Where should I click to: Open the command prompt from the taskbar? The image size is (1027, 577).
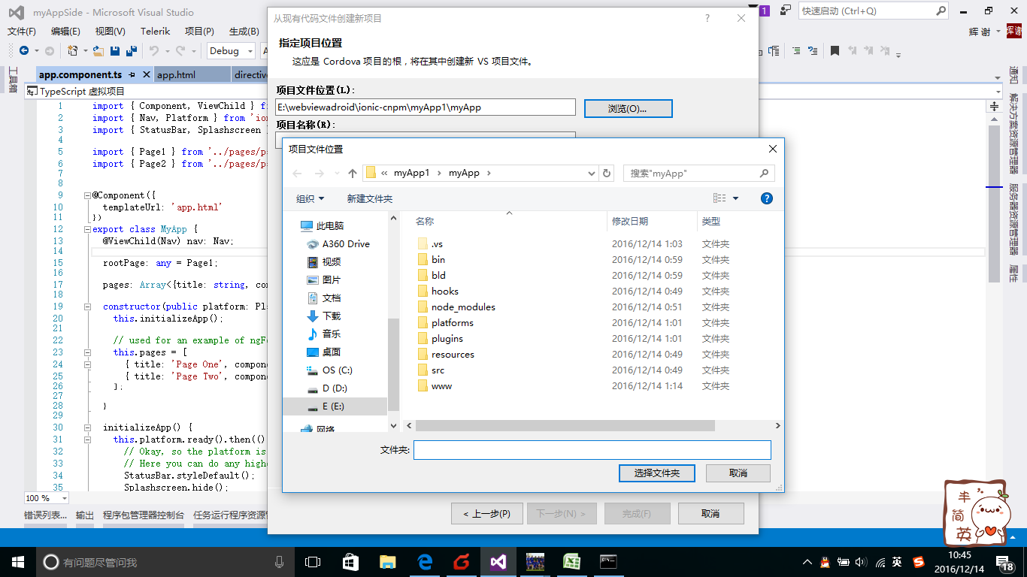coord(609,562)
